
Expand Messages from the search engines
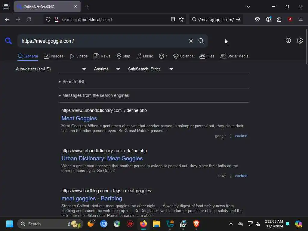coord(94,95)
